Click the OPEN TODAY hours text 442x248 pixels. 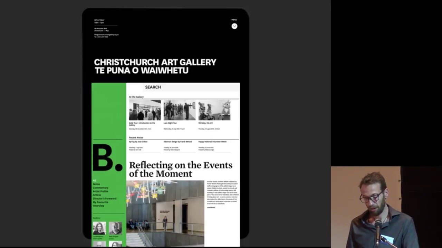point(99,20)
